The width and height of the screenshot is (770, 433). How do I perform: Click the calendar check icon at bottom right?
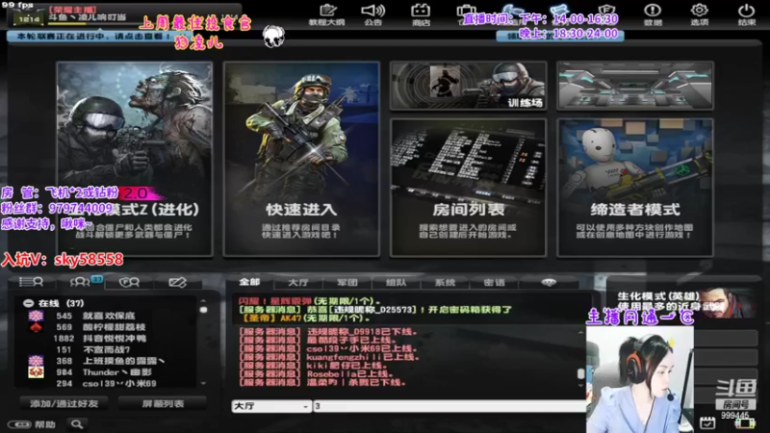(707, 422)
